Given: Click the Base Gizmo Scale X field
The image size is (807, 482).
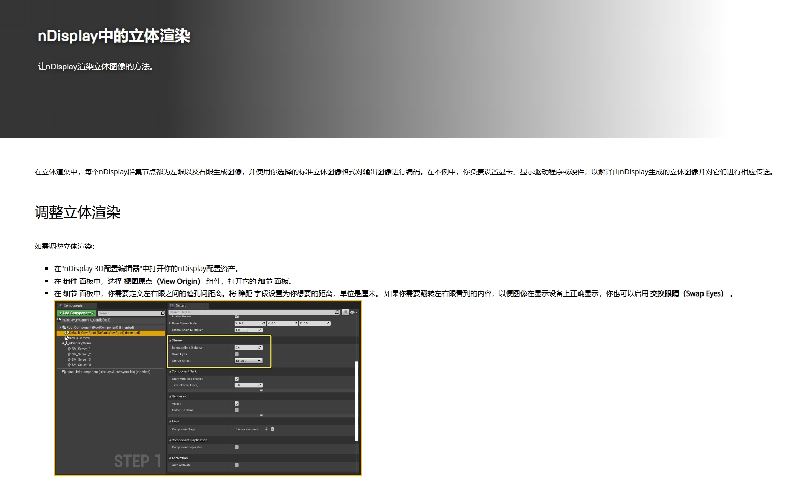Looking at the screenshot, I should pyautogui.click(x=250, y=323).
